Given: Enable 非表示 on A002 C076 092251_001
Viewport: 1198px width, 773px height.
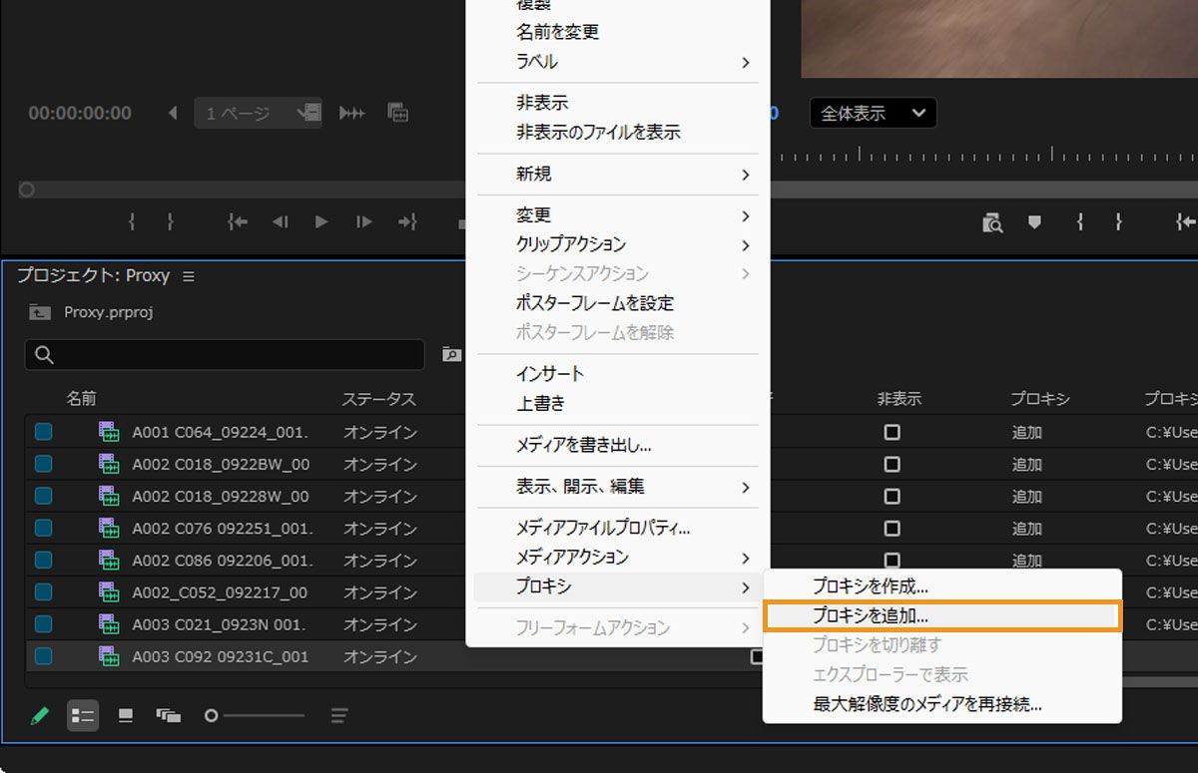Looking at the screenshot, I should 892,528.
